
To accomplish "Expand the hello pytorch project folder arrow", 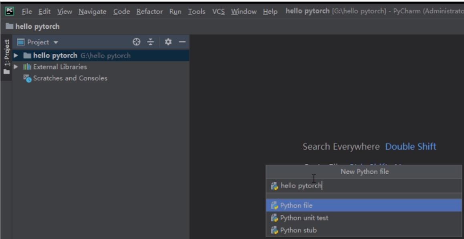I will (x=16, y=56).
